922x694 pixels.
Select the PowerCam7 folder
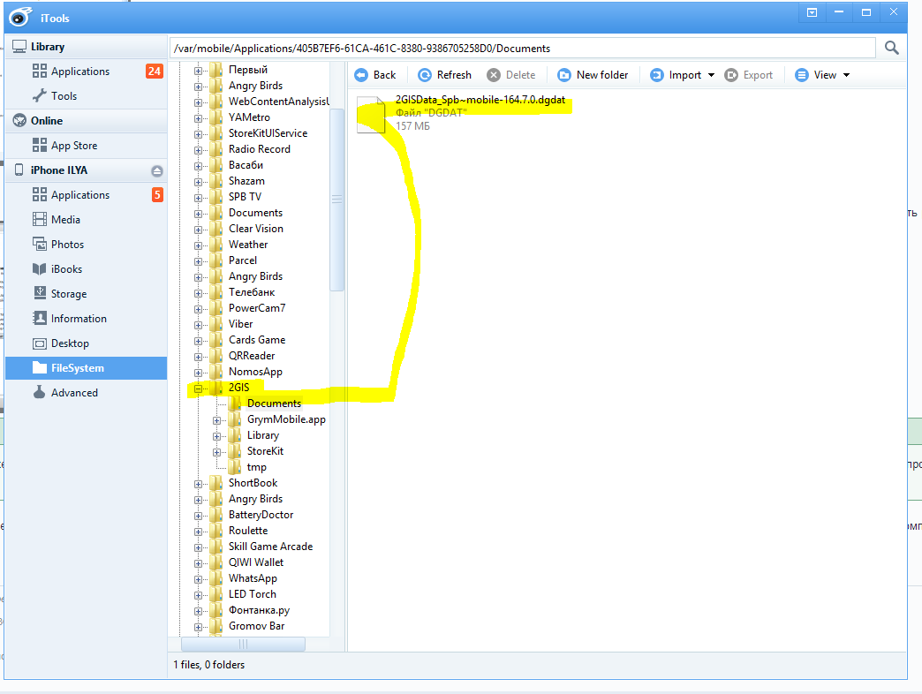(257, 307)
